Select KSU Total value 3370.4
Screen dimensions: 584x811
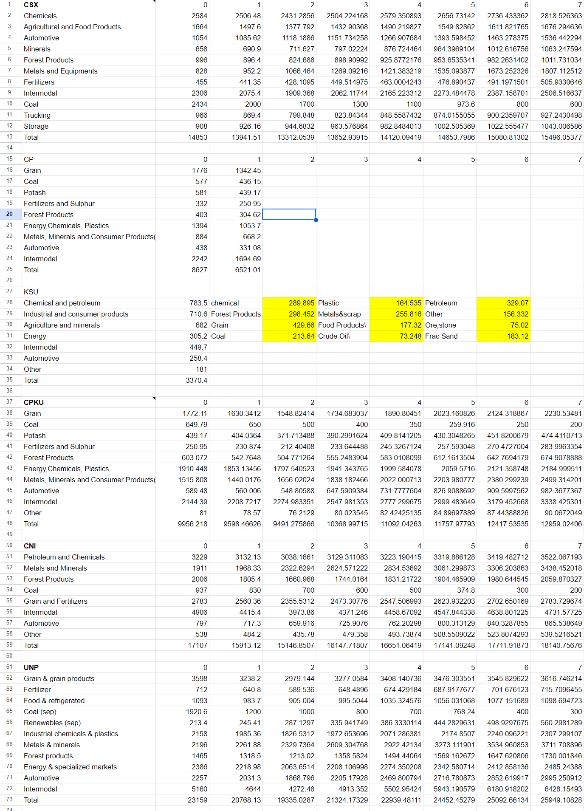[183, 380]
